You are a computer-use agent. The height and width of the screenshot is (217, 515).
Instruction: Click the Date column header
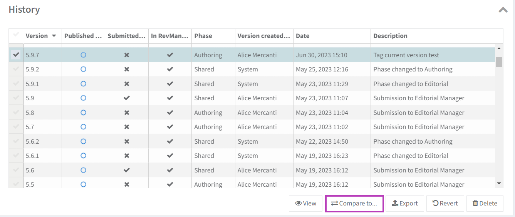(303, 36)
